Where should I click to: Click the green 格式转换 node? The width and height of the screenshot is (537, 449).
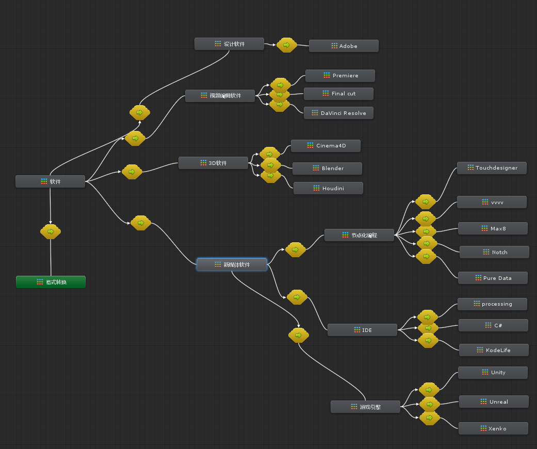51,282
